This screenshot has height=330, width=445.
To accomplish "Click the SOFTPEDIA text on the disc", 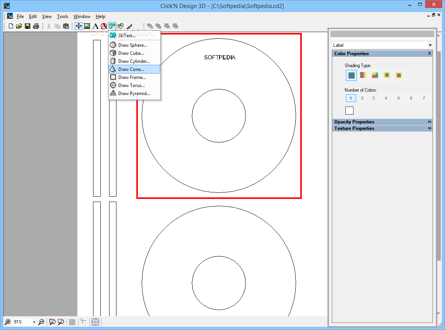I will click(x=220, y=57).
